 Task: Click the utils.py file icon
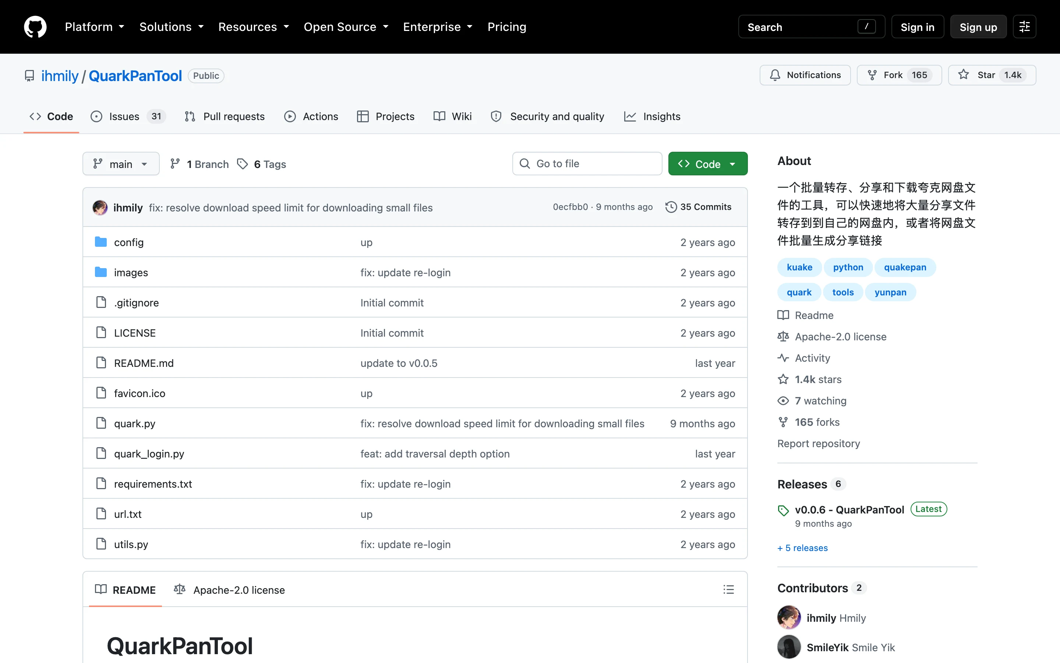tap(101, 544)
